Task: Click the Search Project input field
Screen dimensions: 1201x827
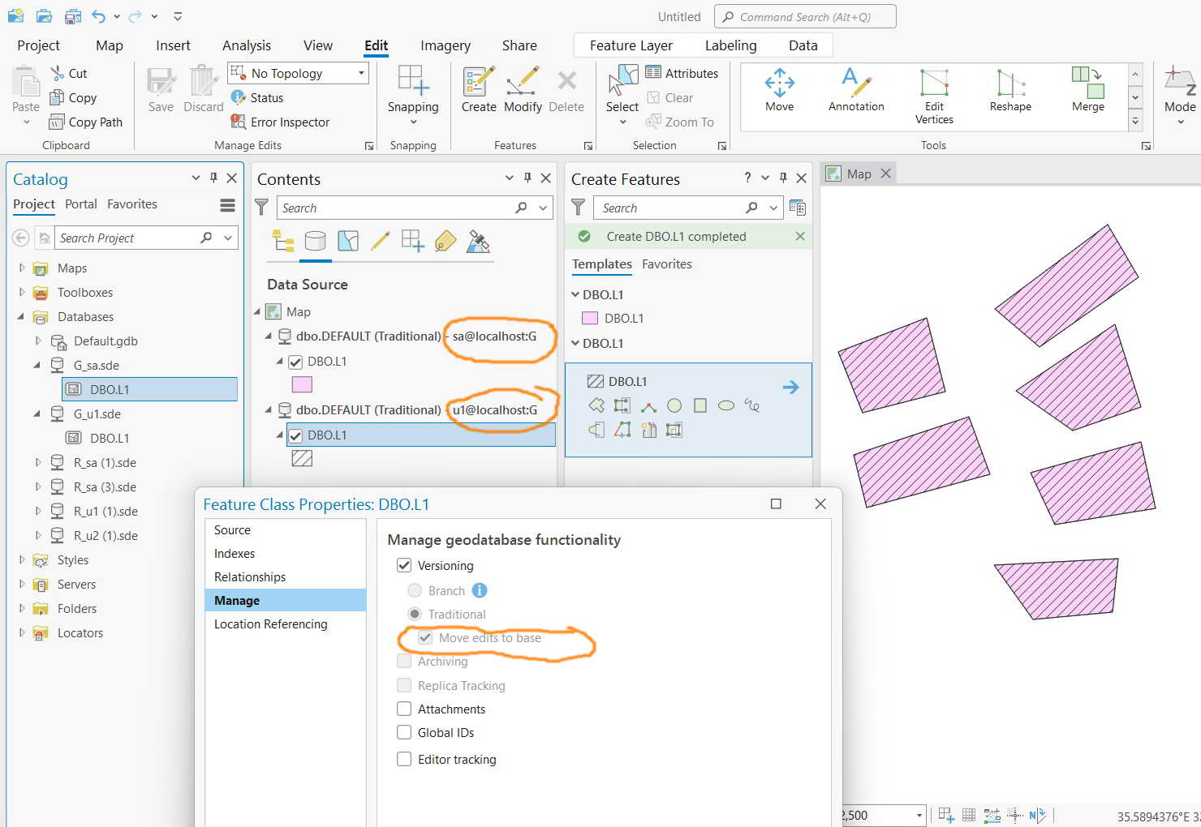Action: [x=122, y=238]
